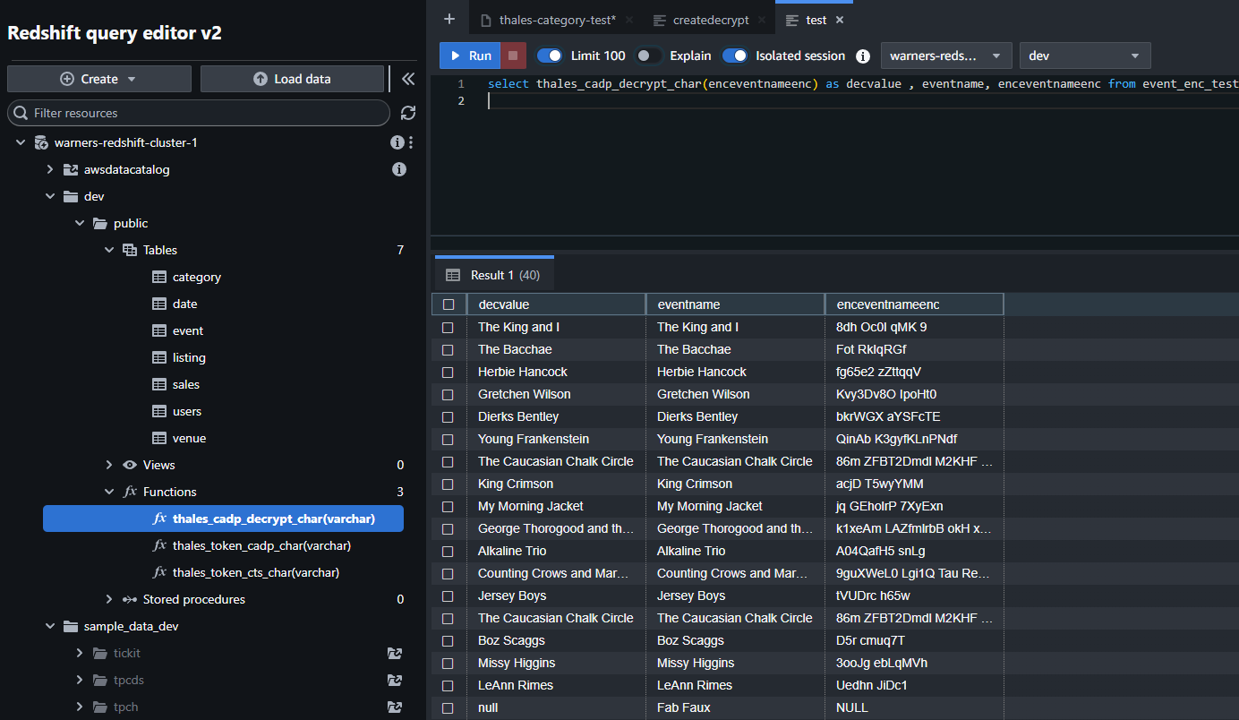Click the Isolated session info icon
Screen dimensions: 1239x720
[863, 56]
